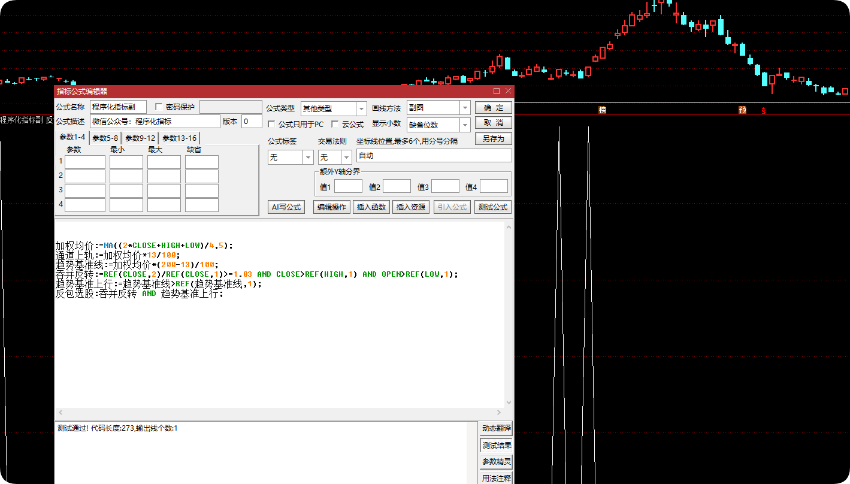Click the red $ marker on chart

[x=763, y=110]
